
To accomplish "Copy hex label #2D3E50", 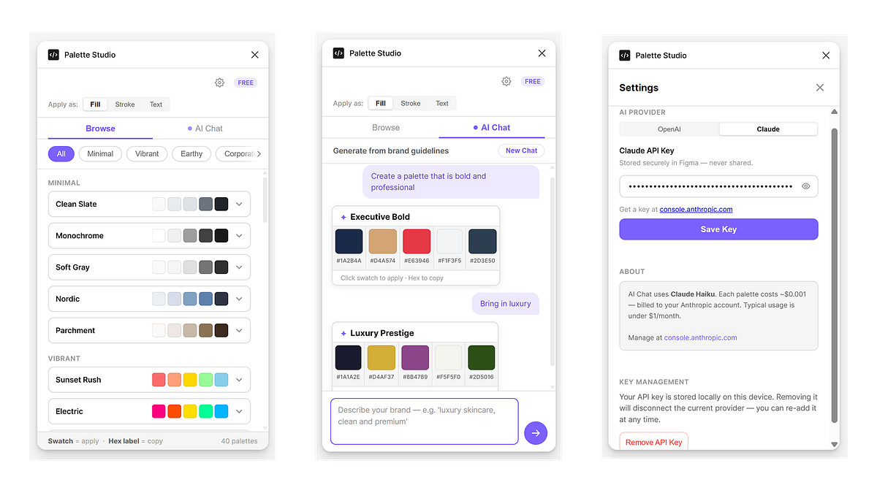I will [482, 261].
